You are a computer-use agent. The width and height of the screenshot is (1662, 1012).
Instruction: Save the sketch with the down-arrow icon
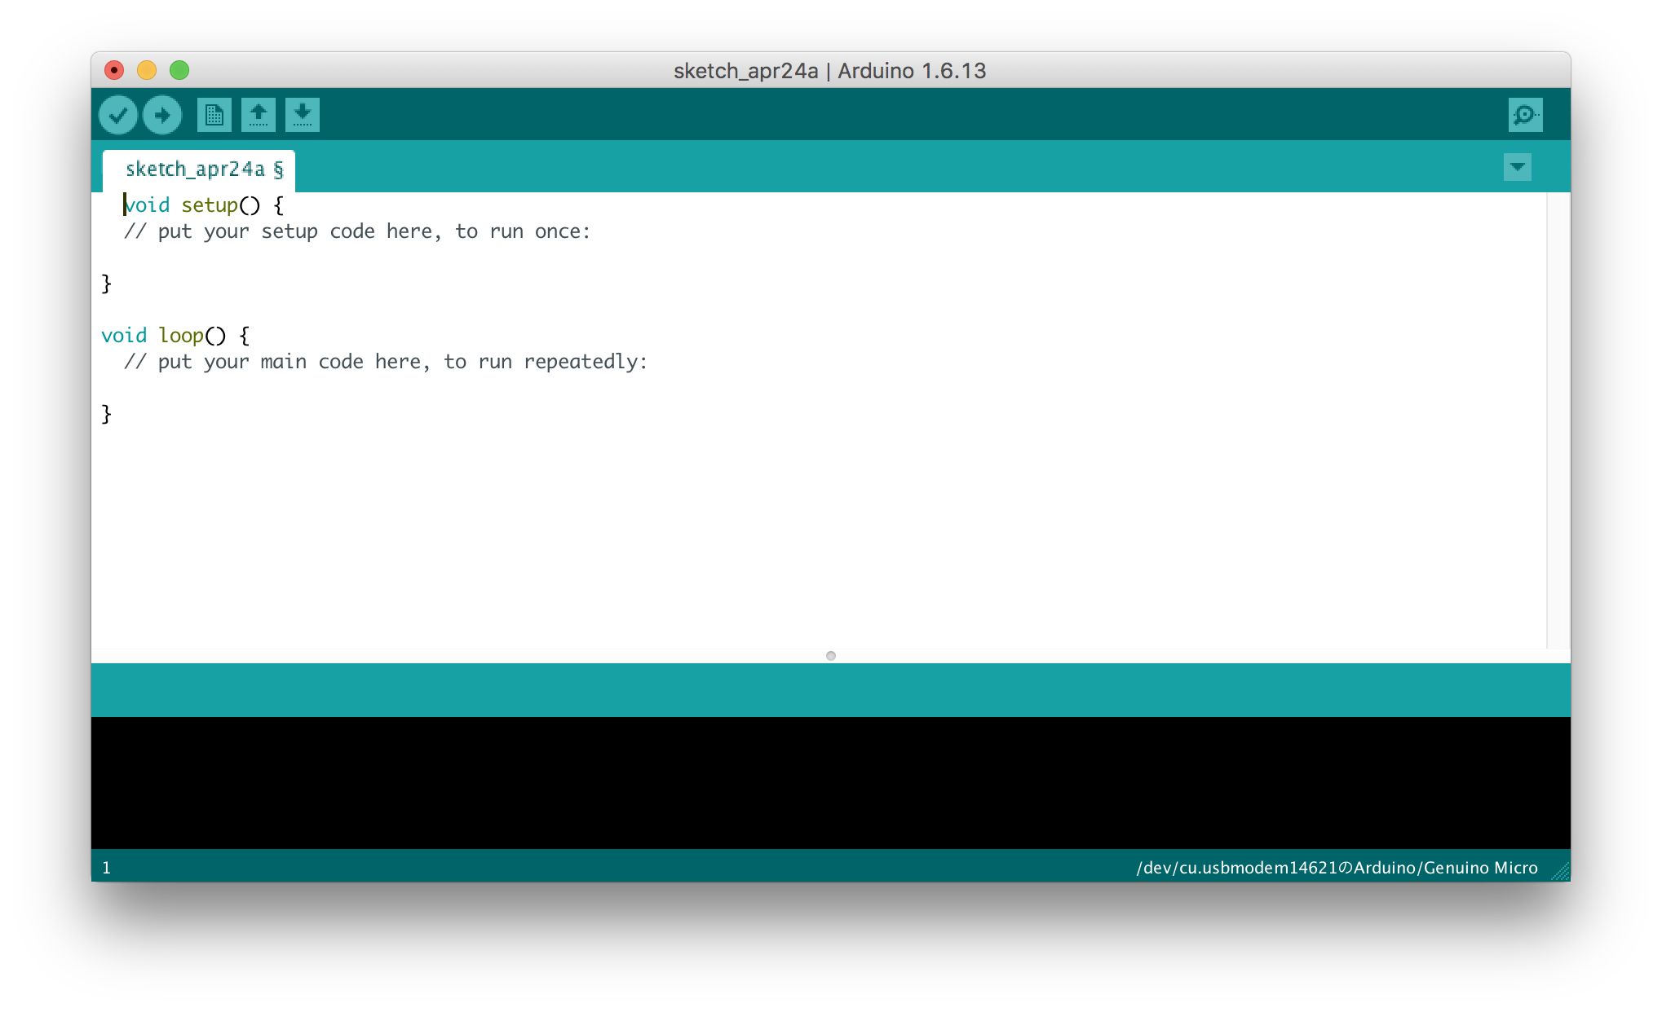tap(302, 115)
